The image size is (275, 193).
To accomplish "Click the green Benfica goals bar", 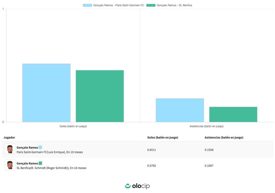I will [100, 96].
